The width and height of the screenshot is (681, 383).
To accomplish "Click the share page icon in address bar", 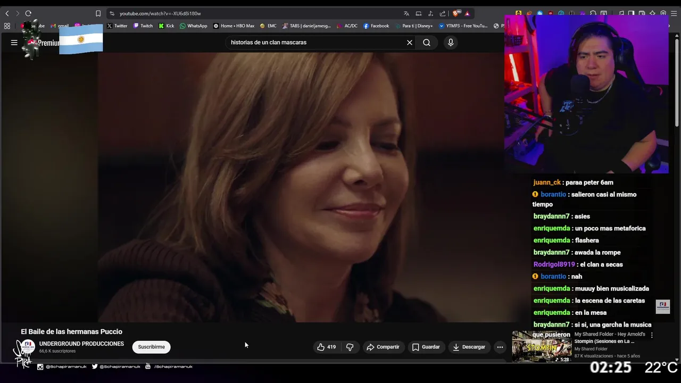I will point(443,13).
